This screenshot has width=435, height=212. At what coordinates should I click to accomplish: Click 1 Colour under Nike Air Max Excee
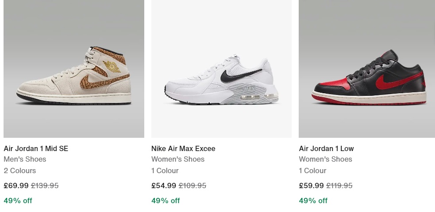pyautogui.click(x=165, y=170)
